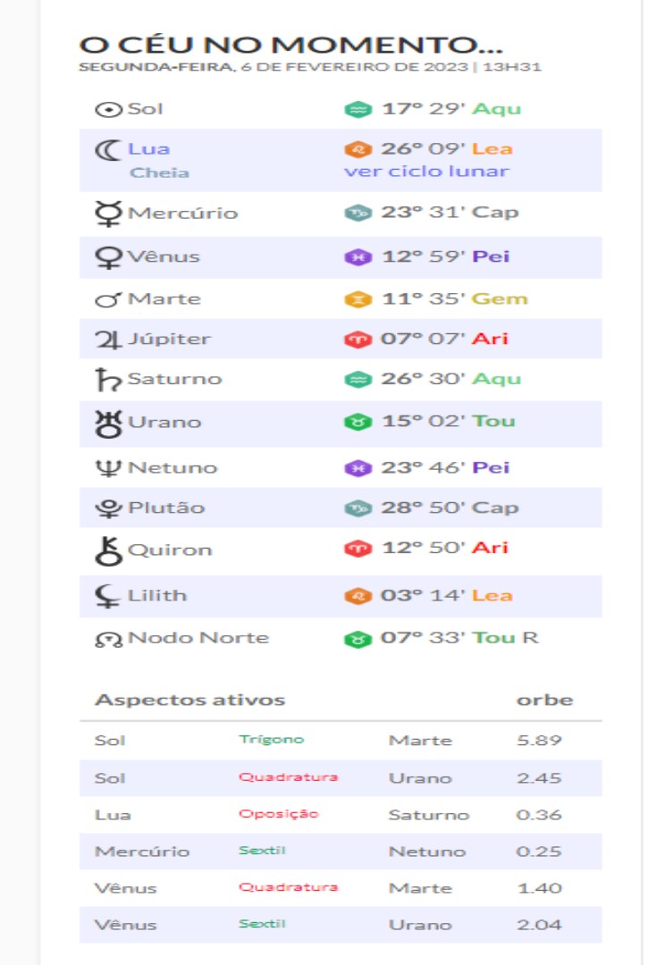Open the 'ver ciclo lunar' link
This screenshot has width=665, height=965.
pyautogui.click(x=426, y=171)
